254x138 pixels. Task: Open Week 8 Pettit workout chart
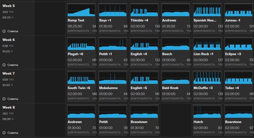click(x=113, y=112)
